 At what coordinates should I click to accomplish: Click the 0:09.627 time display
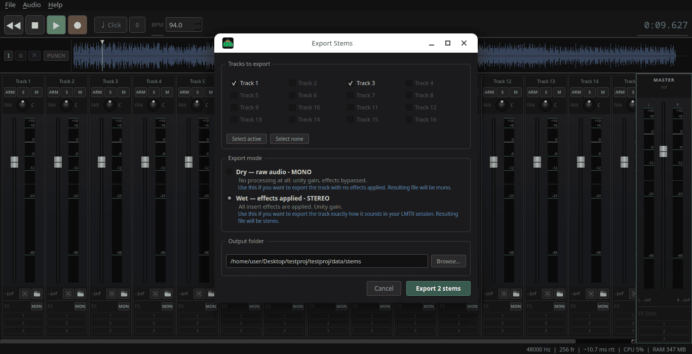pyautogui.click(x=666, y=25)
